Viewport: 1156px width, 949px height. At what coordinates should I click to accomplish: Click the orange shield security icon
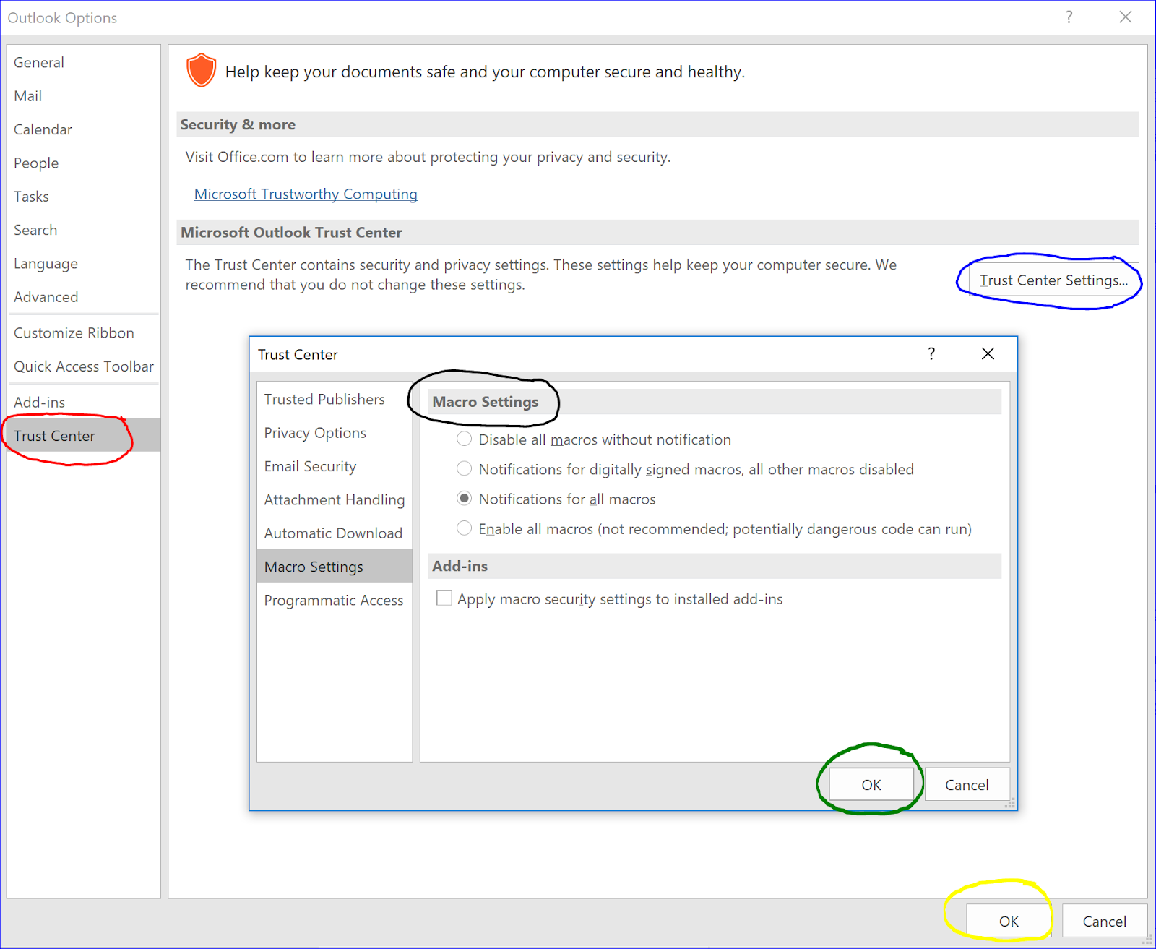click(201, 70)
